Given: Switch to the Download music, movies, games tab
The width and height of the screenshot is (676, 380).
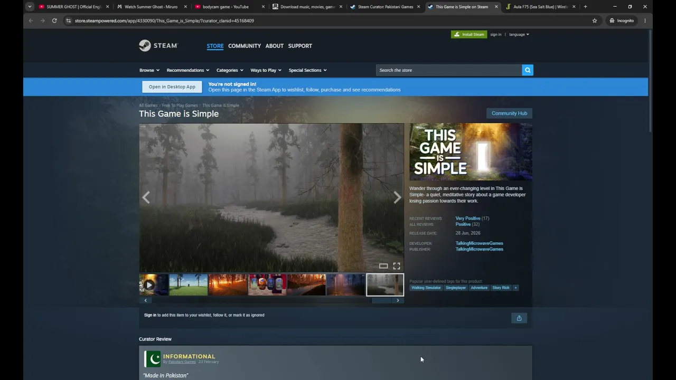Looking at the screenshot, I should tap(307, 7).
